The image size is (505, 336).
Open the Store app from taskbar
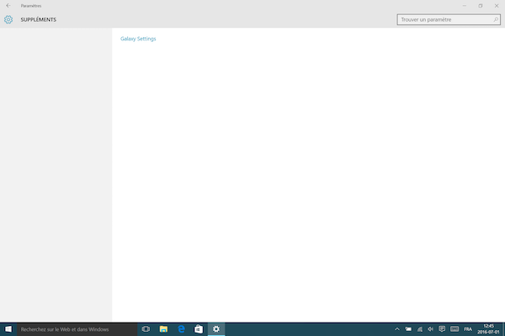click(199, 329)
